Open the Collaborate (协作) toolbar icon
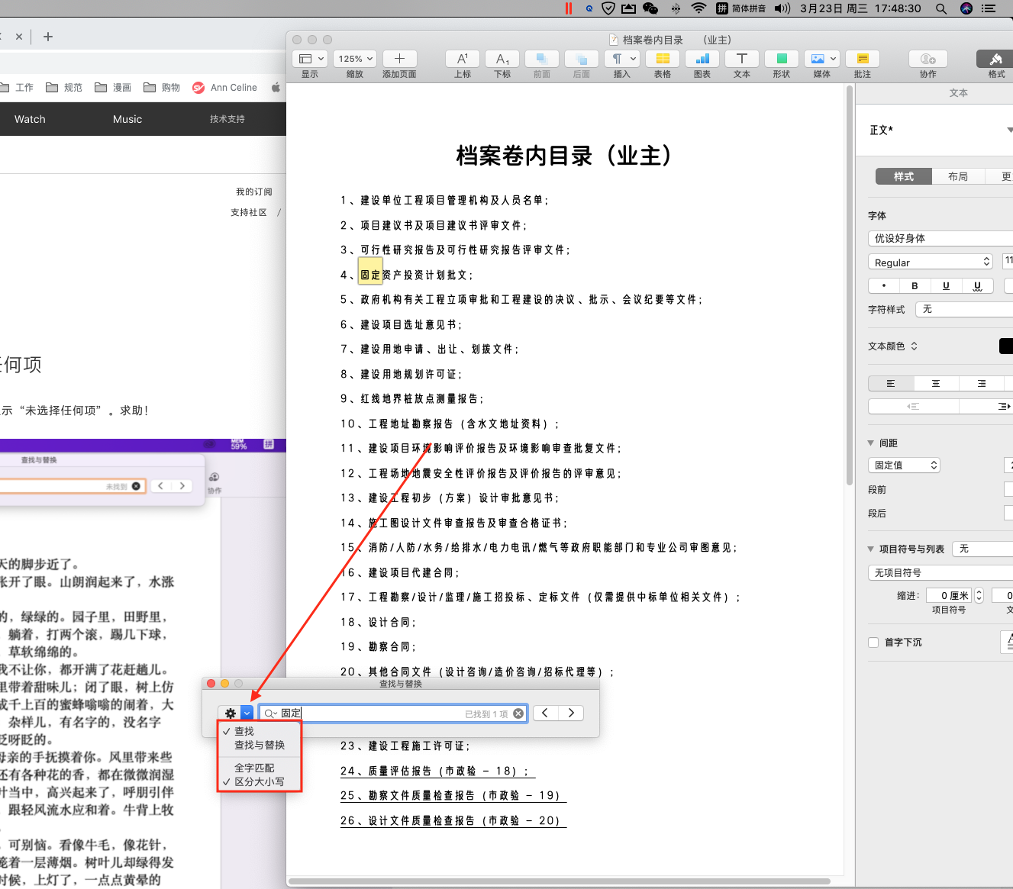This screenshot has height=889, width=1013. [x=928, y=60]
